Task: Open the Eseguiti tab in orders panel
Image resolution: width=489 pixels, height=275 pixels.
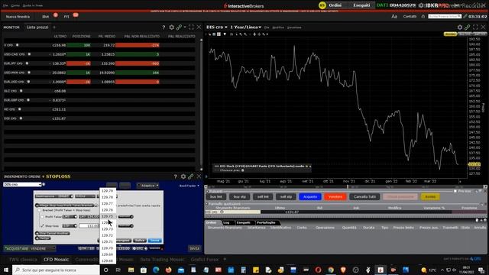Action: (243, 222)
